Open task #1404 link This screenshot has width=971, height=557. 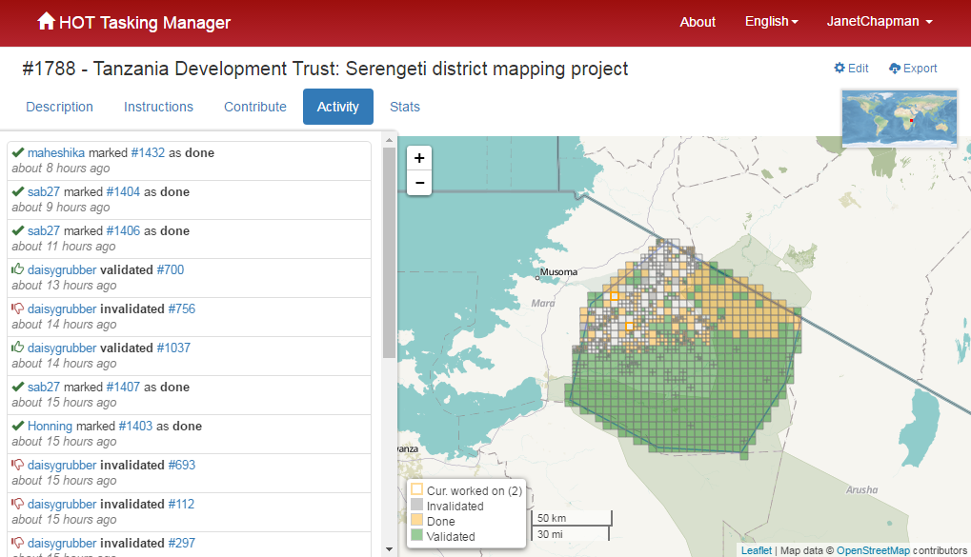point(123,192)
